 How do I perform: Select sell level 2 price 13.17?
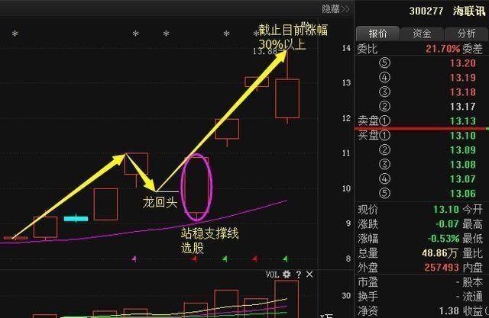coord(463,107)
